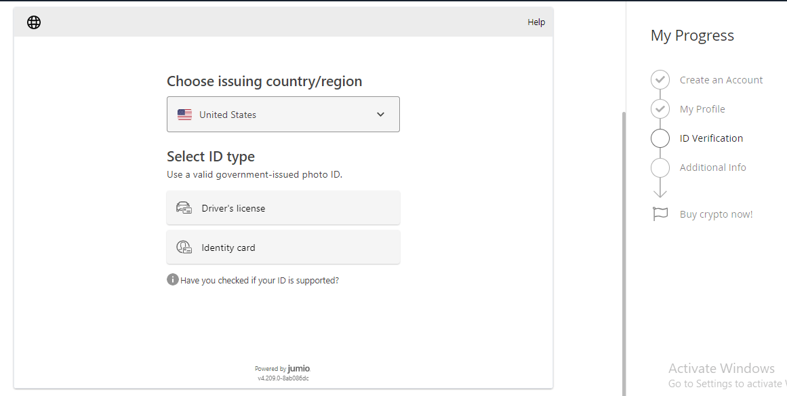This screenshot has height=396, width=787.
Task: Select ID Verification progress step
Action: pyautogui.click(x=711, y=138)
